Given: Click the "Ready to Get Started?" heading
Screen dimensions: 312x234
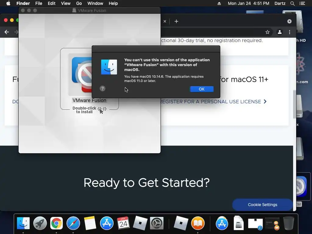Looking at the screenshot, I should [x=147, y=183].
